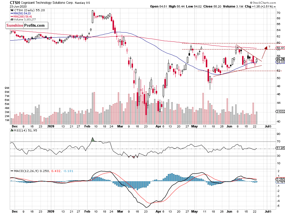Click the 9M label on the volume axis
The width and height of the screenshot is (285, 214).
tap(7, 88)
